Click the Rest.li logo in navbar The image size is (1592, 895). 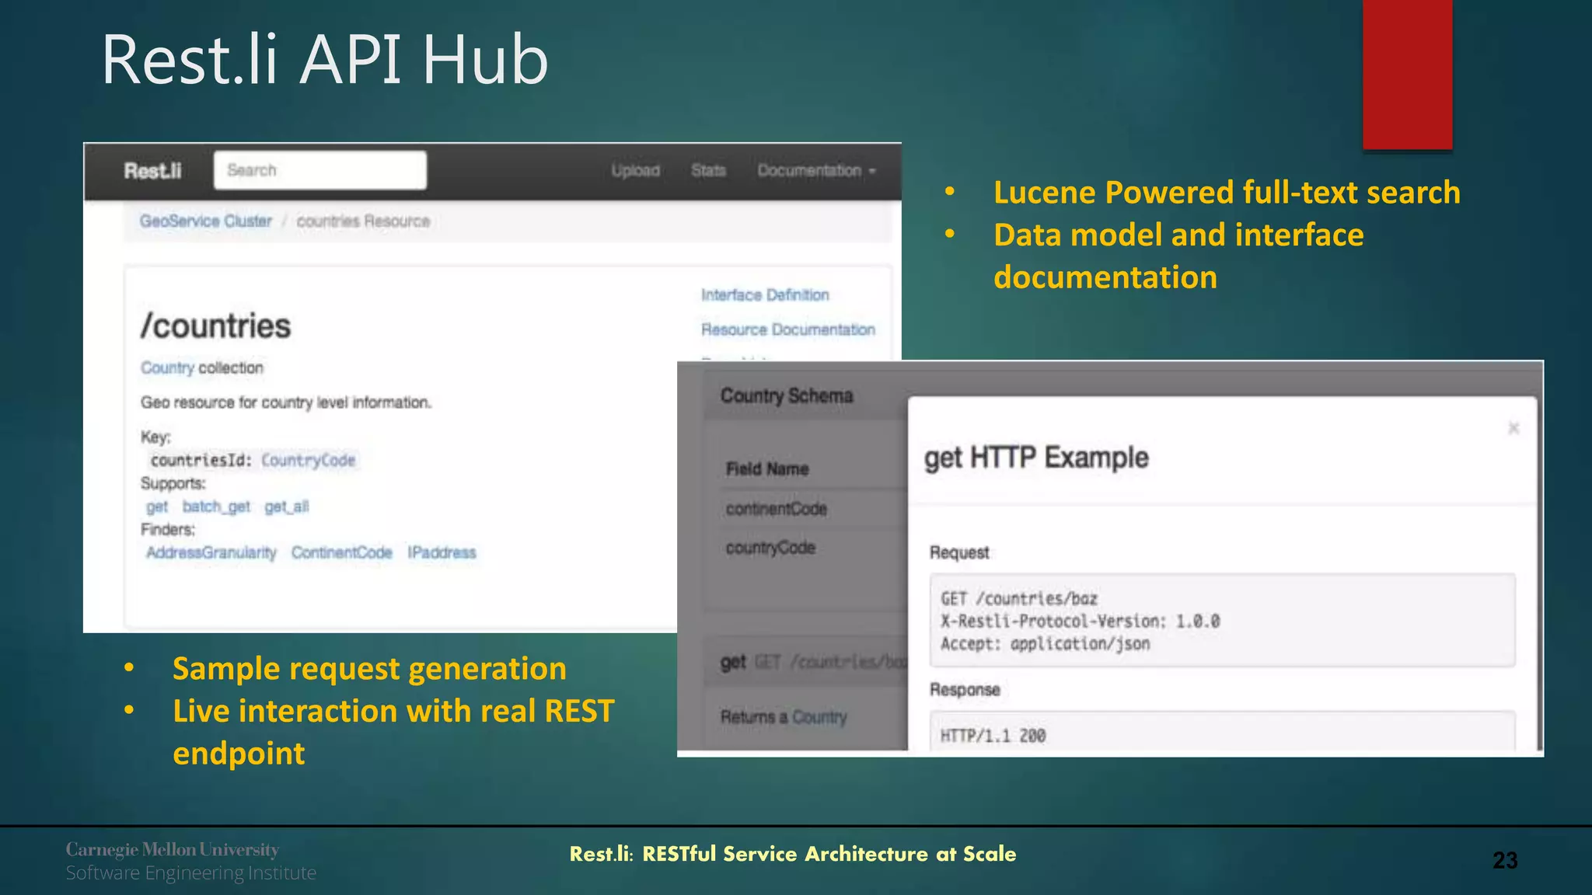point(152,171)
